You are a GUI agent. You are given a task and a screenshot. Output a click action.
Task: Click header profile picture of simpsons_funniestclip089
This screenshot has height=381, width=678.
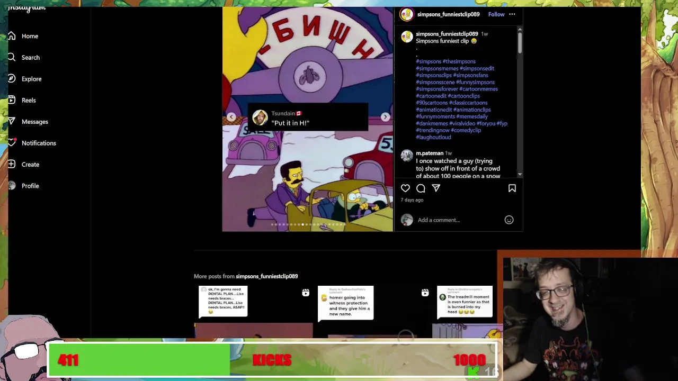coord(406,14)
